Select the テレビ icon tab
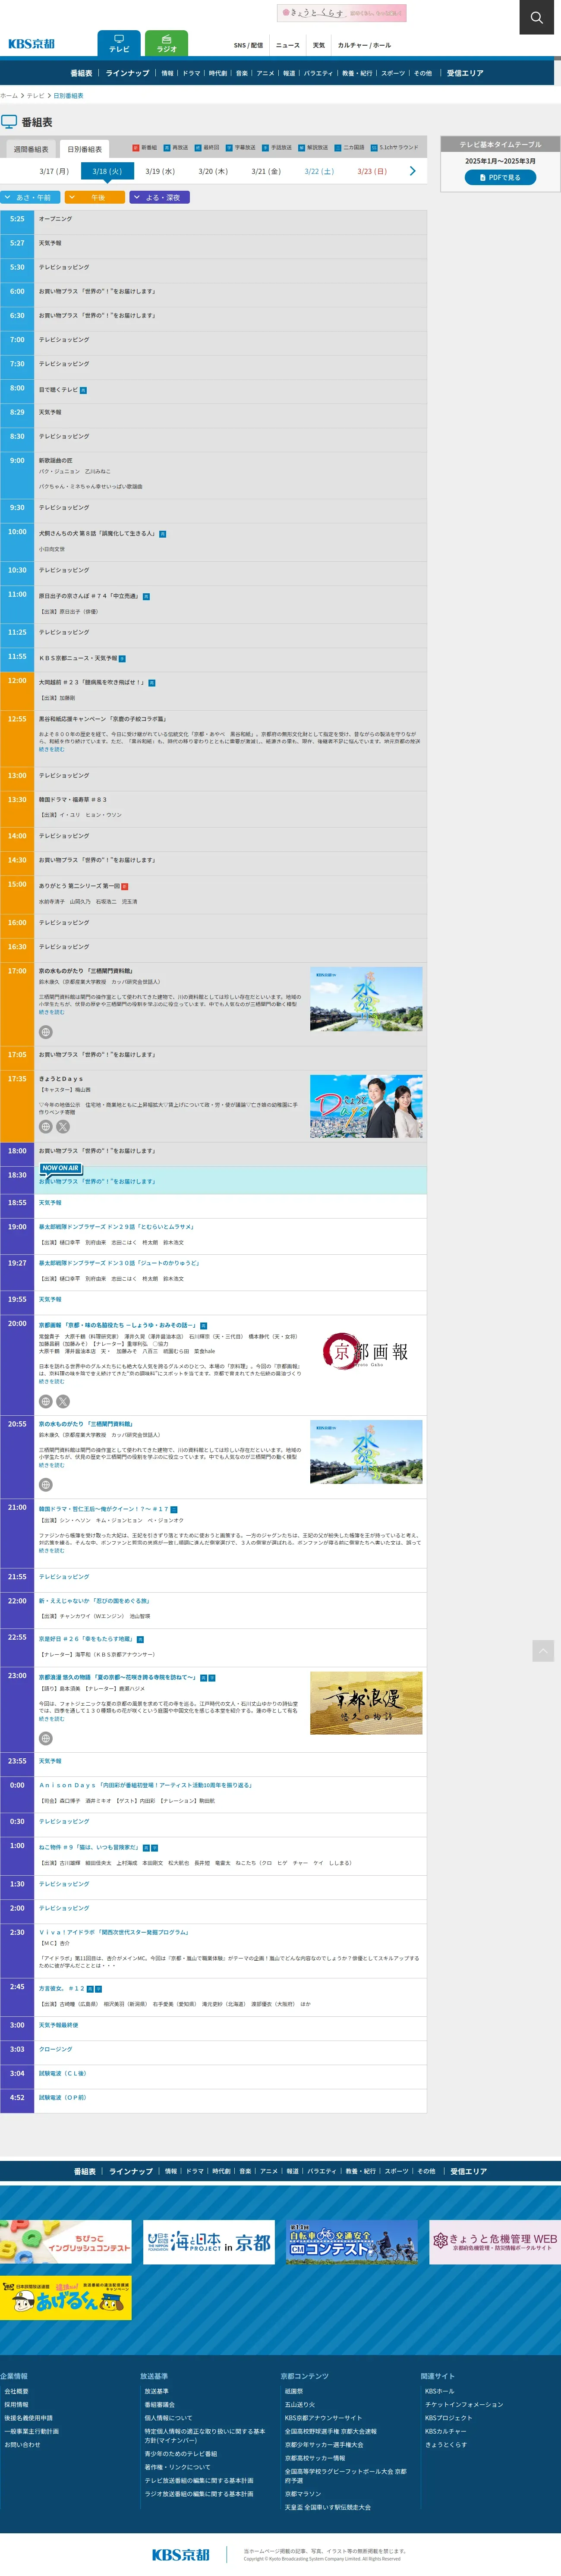 click(119, 44)
